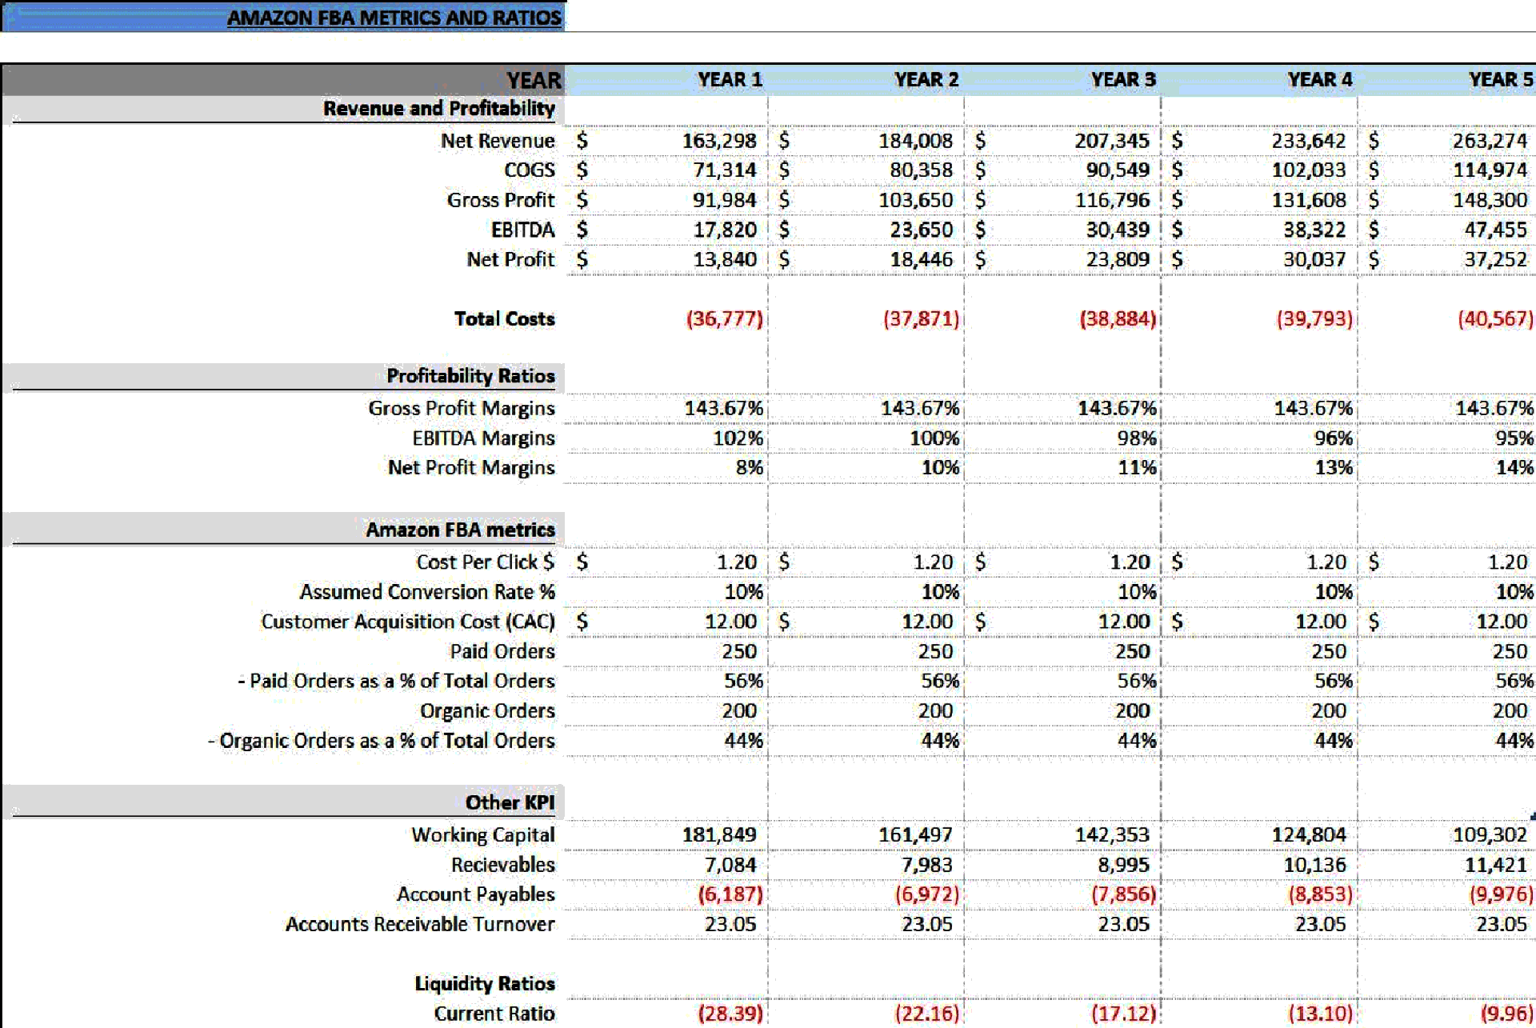Select the Liquidity Ratios section header
Viewport: 1536px width, 1028px height.
point(484,984)
